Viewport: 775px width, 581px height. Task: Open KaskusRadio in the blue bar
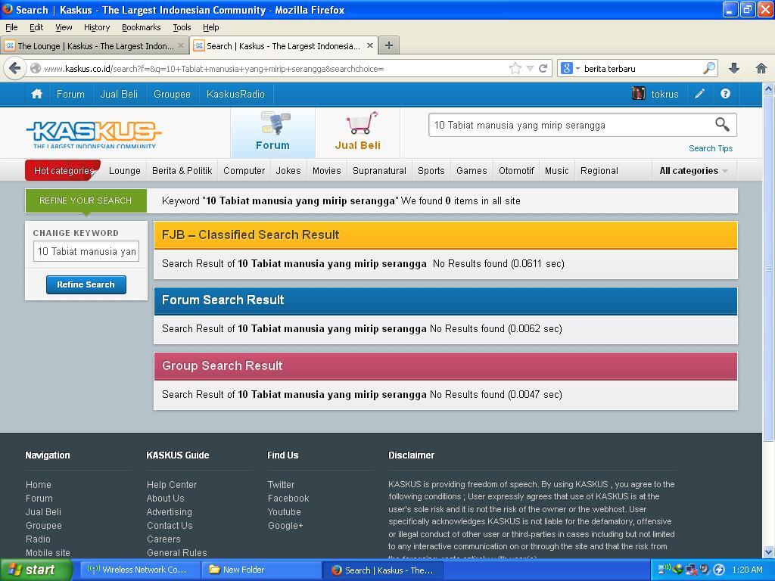click(235, 94)
